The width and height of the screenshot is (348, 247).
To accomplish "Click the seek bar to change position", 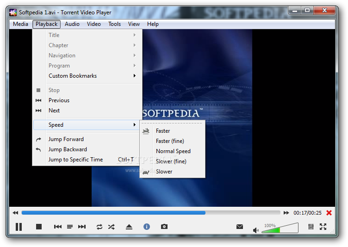I will click(151, 213).
